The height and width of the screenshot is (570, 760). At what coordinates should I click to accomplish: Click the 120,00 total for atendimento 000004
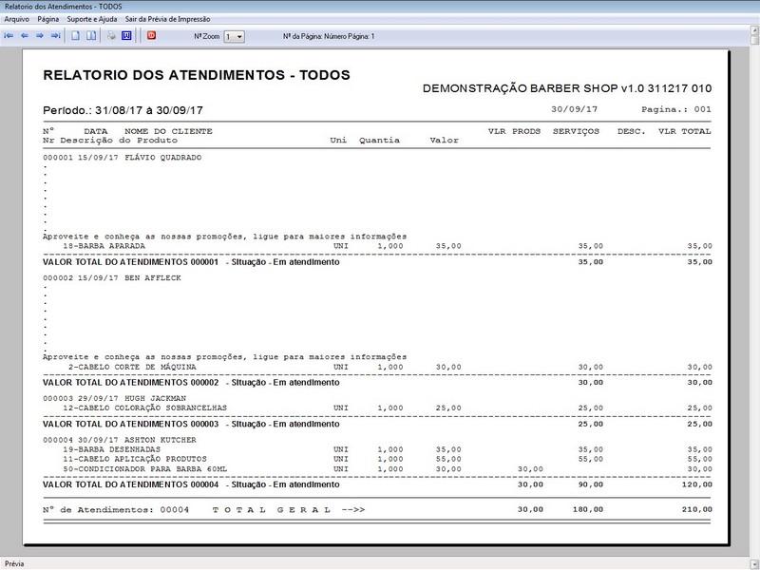696,484
